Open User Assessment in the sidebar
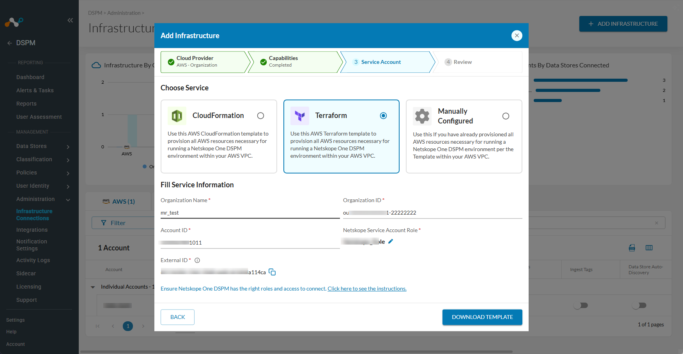The image size is (683, 354). [39, 117]
